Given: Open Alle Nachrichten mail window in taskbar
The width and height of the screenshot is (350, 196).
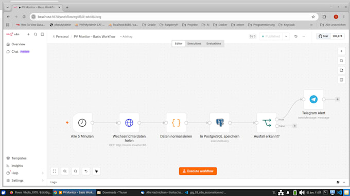Looking at the screenshot, I should click(162, 192).
